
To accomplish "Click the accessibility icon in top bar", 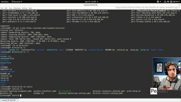I will pyautogui.click(x=158, y=2).
